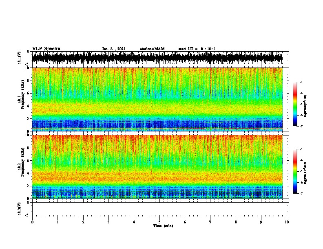Click the flat trace in ch.3 panel
Viewport: 323px width, 249px height.
157,209
